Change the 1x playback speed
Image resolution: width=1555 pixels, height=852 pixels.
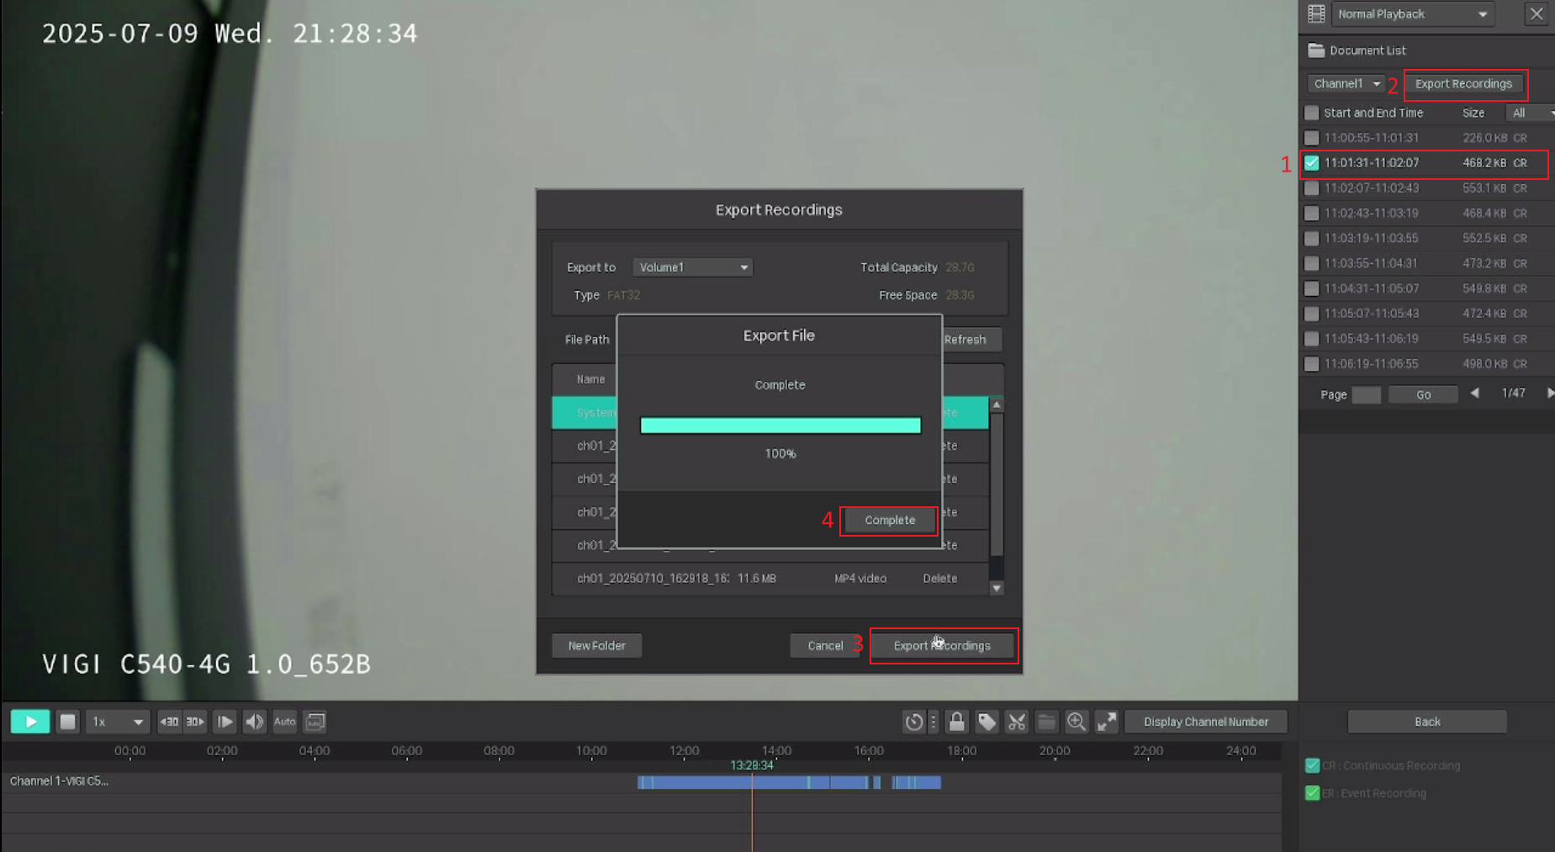tap(117, 722)
